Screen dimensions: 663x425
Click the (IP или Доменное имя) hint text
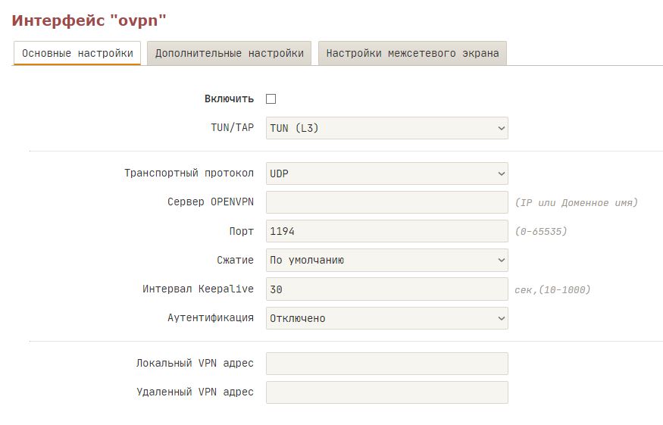point(576,202)
